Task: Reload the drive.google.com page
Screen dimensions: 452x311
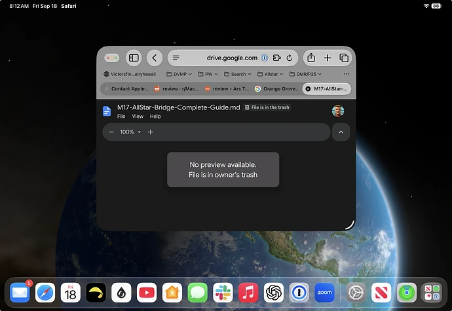Action: tap(290, 58)
